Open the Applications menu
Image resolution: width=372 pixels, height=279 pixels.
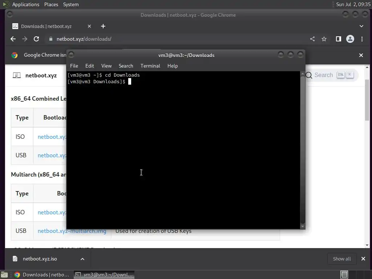26,4
